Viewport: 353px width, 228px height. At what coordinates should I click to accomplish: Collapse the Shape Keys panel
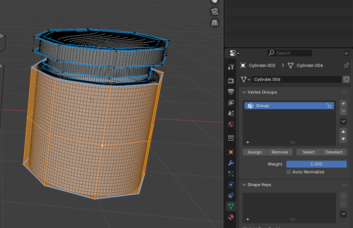(244, 185)
